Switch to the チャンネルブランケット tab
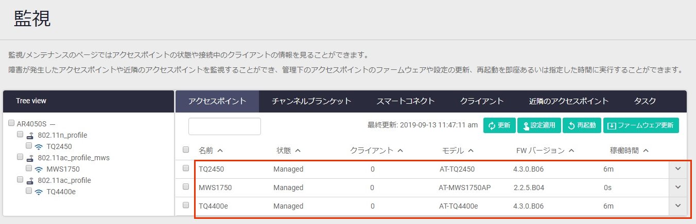Screen dimensions: 696x224 311,101
